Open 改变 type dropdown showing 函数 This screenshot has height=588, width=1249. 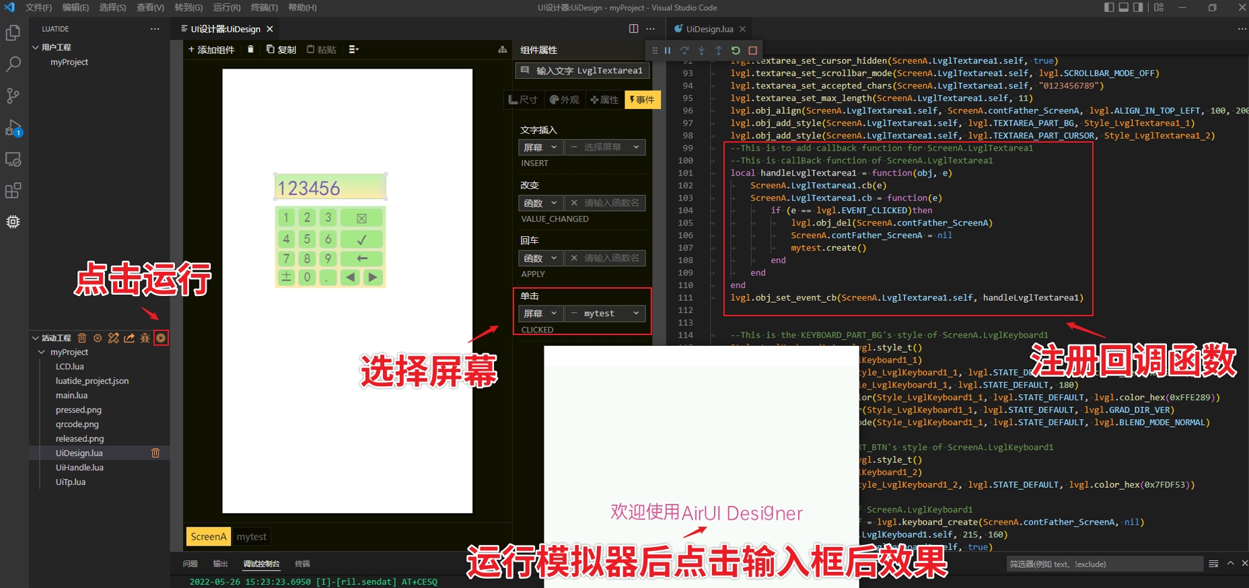pyautogui.click(x=540, y=203)
